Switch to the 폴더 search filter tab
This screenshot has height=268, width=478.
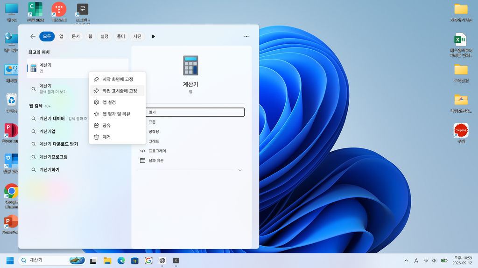click(121, 36)
